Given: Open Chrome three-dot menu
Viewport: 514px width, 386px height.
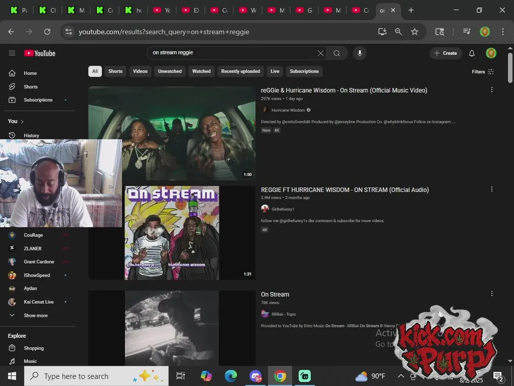Looking at the screenshot, I should (x=503, y=32).
